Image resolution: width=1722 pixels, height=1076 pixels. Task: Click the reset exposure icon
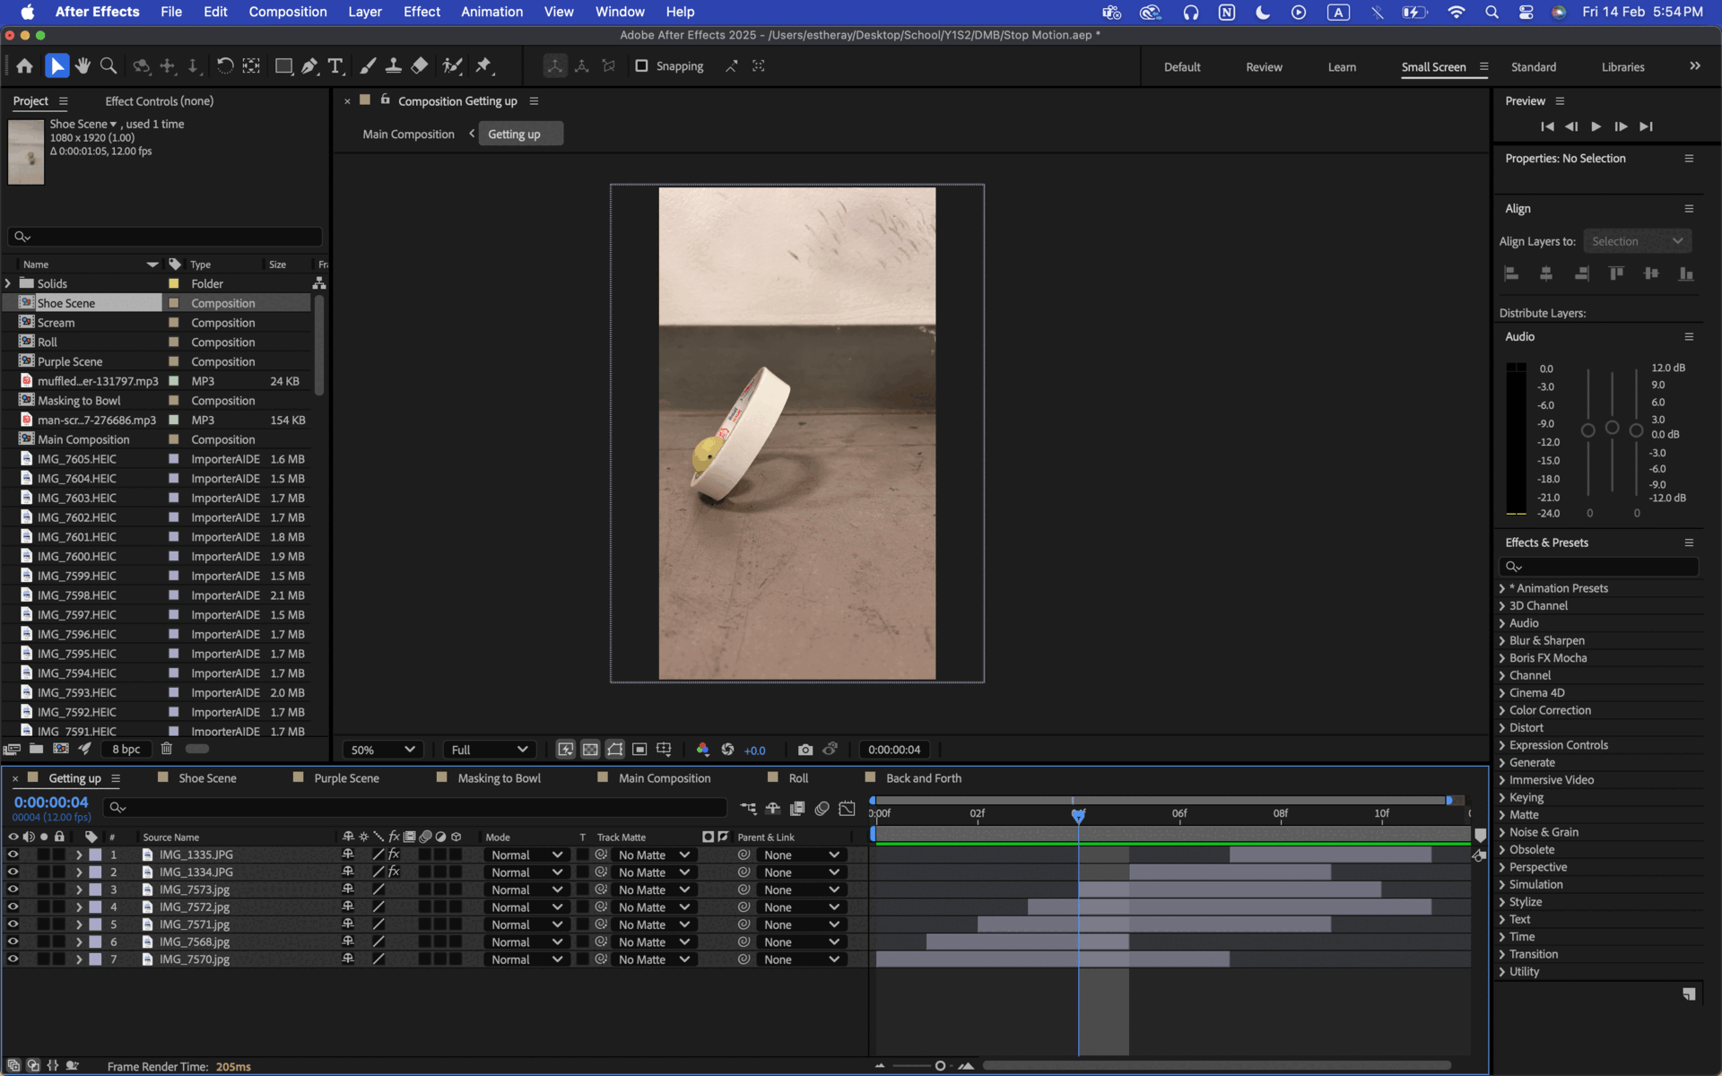tap(727, 750)
